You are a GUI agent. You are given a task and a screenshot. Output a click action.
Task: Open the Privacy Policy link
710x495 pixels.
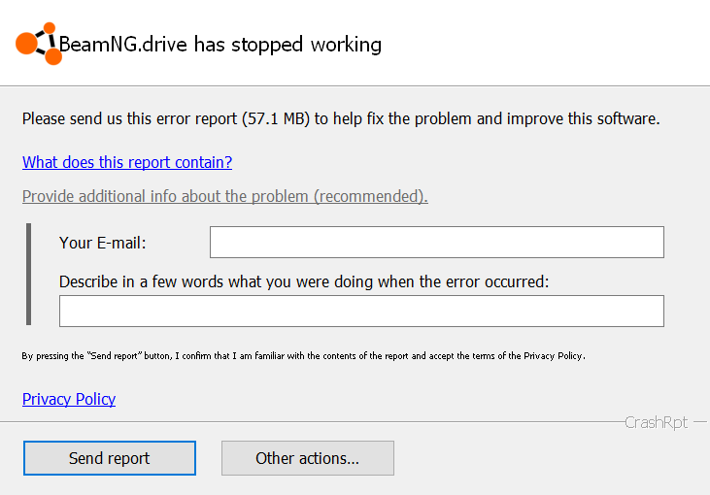[x=69, y=399]
